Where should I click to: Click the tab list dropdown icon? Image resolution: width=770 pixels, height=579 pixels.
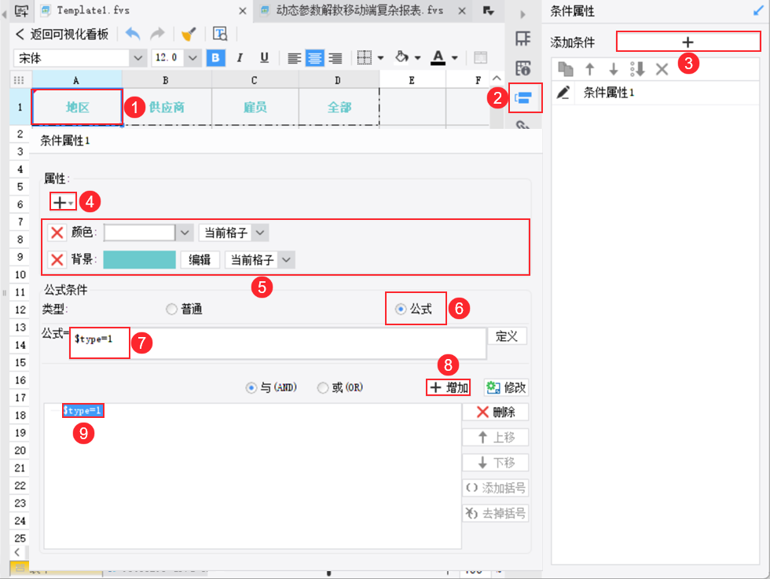tap(488, 10)
